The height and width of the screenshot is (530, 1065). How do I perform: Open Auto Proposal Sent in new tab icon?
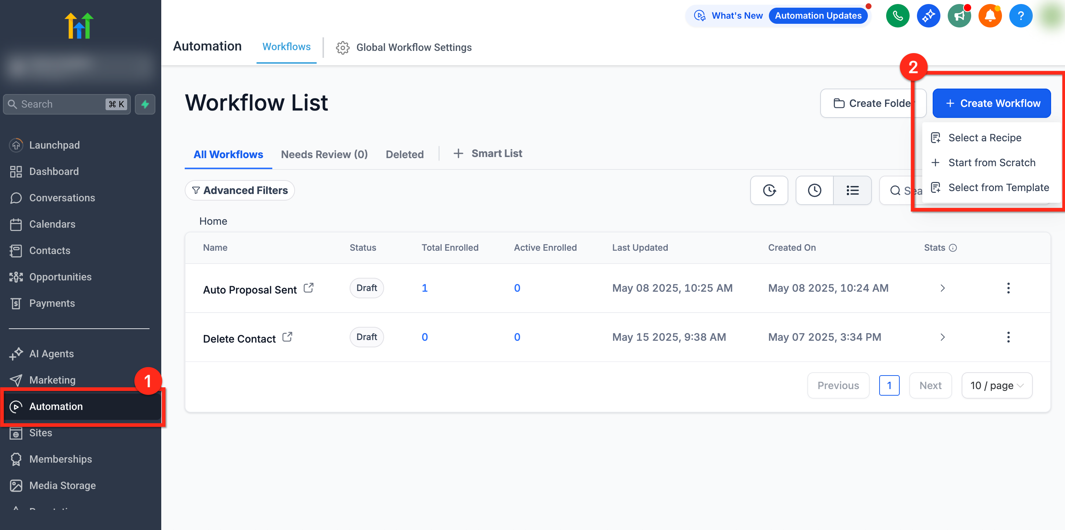coord(309,288)
